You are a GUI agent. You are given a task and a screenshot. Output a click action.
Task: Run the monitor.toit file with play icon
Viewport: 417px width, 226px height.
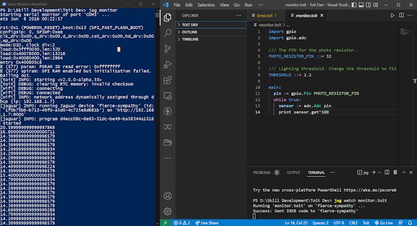click(393, 16)
